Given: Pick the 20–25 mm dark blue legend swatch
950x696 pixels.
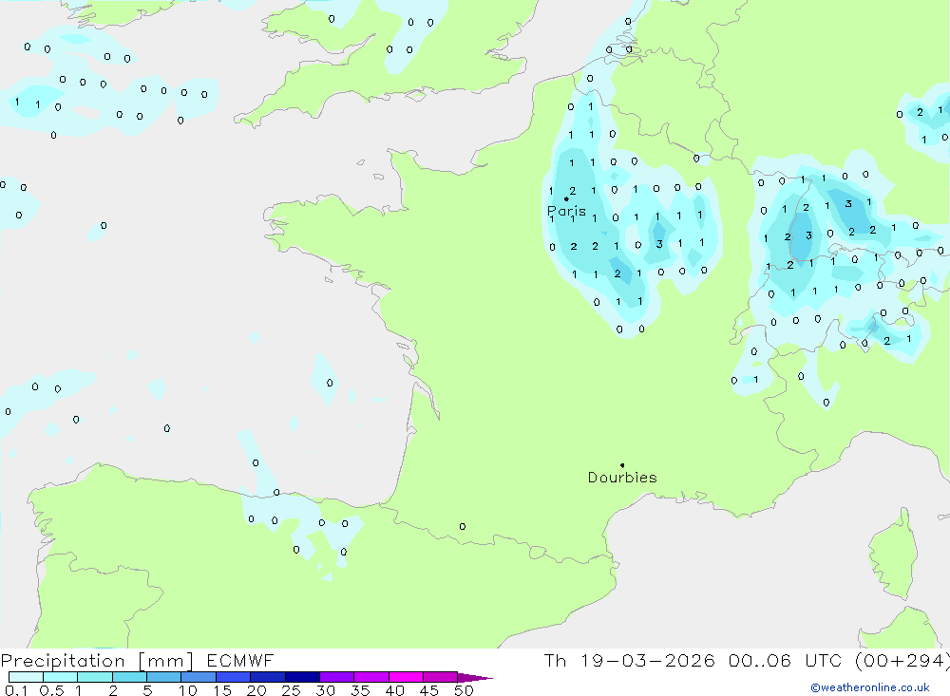Looking at the screenshot, I should tap(268, 677).
